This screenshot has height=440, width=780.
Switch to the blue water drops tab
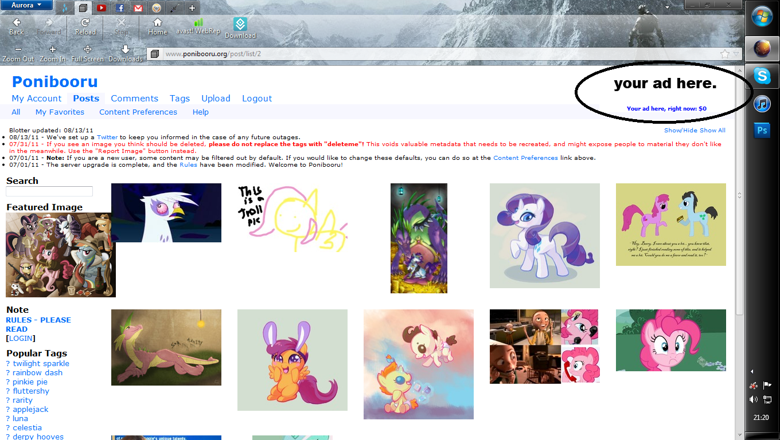click(x=65, y=8)
